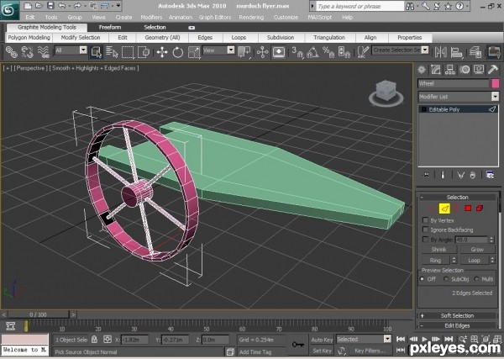The height and width of the screenshot is (359, 504).
Task: Choose Rectangular Selection Region tool
Action: coord(128,52)
